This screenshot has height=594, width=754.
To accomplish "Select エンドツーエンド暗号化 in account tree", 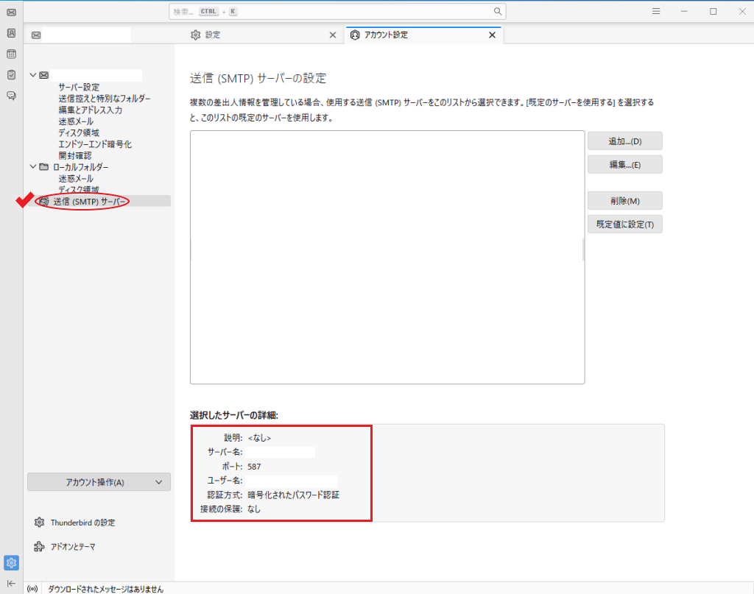I will click(95, 144).
